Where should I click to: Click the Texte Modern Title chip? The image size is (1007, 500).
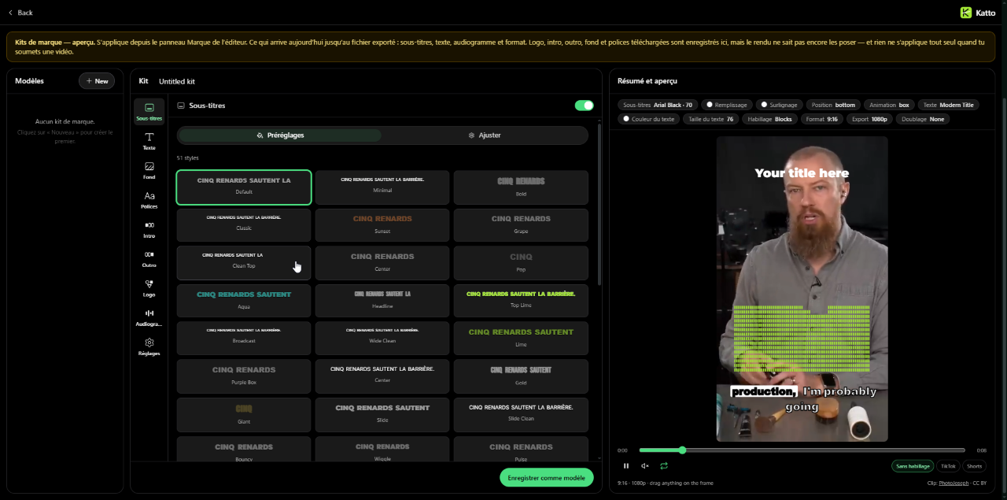tap(948, 105)
